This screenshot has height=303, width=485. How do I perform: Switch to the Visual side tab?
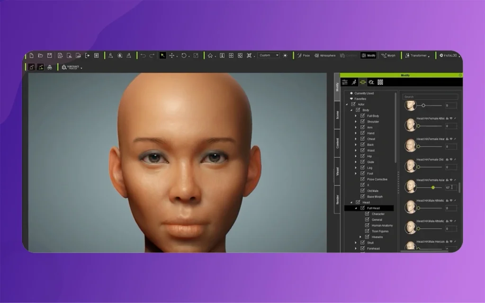[337, 171]
